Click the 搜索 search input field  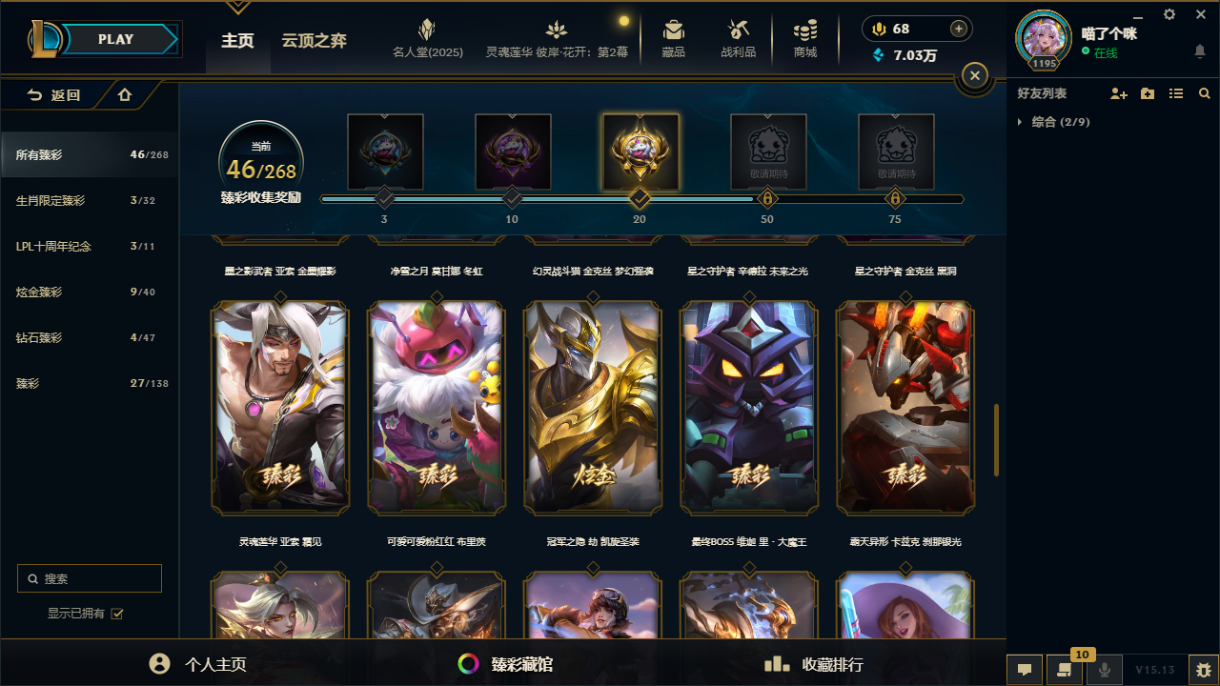[90, 578]
